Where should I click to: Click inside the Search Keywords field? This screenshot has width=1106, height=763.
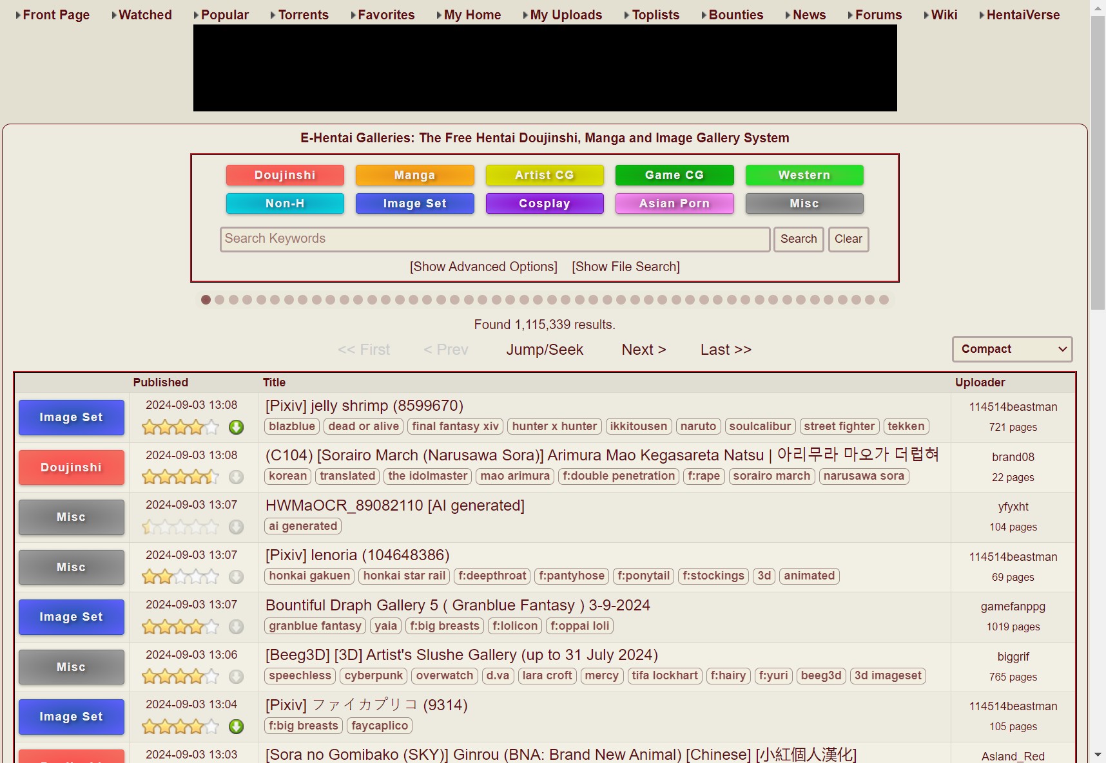[494, 239]
